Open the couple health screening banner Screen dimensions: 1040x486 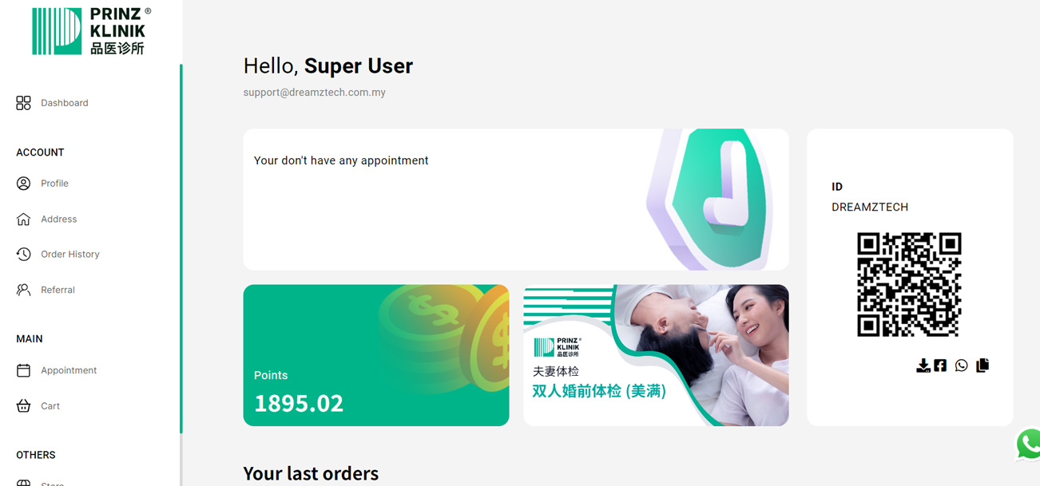(x=656, y=355)
